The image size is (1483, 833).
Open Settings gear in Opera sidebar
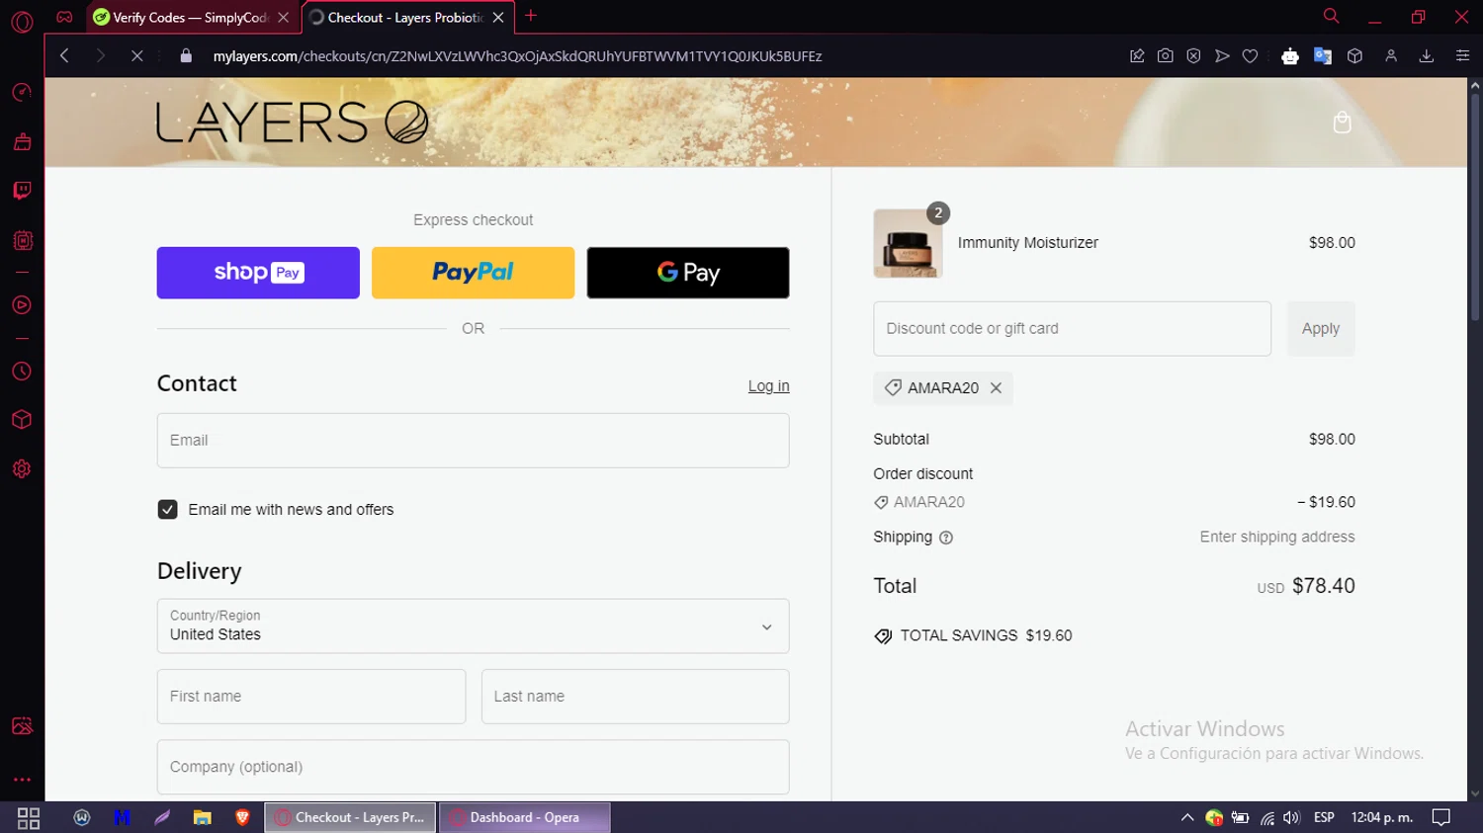pyautogui.click(x=22, y=469)
